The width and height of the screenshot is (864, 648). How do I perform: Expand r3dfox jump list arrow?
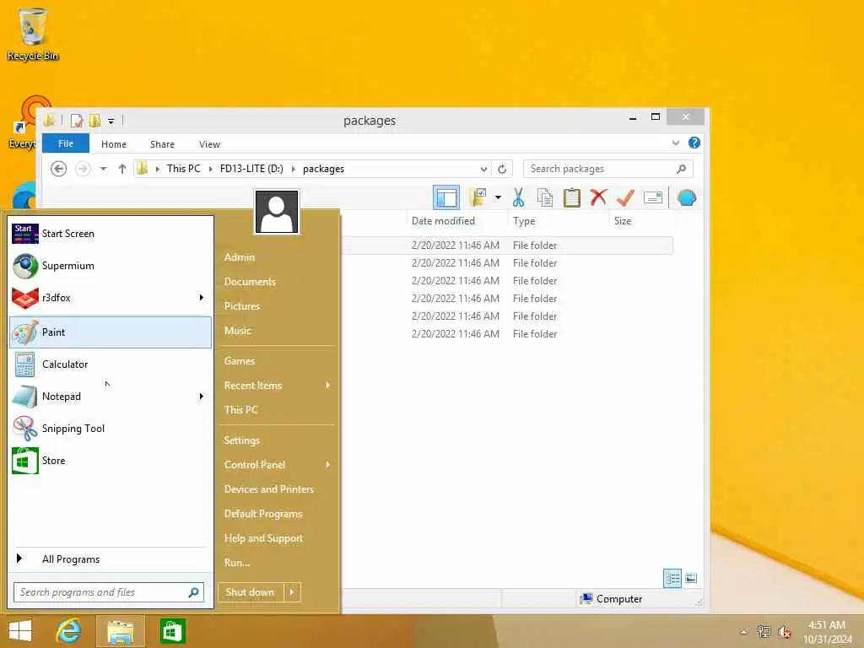coord(202,298)
